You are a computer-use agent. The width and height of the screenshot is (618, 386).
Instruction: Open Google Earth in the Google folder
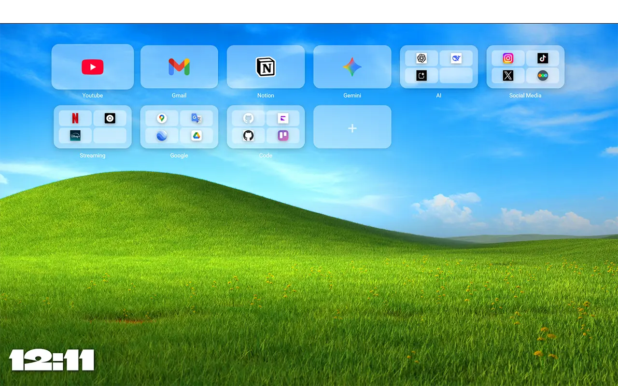click(162, 136)
